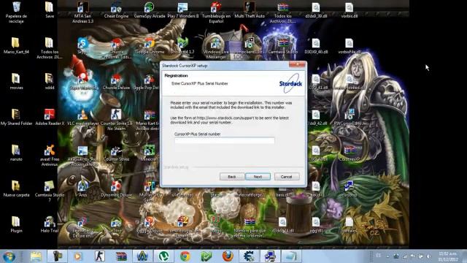467x263 pixels.
Task: Select the Mario_Kart_64 folder
Action: (x=16, y=45)
